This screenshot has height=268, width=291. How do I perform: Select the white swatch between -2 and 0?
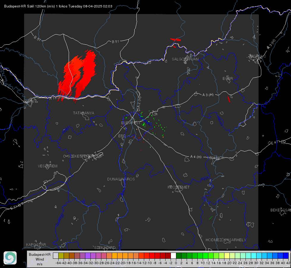(173, 255)
